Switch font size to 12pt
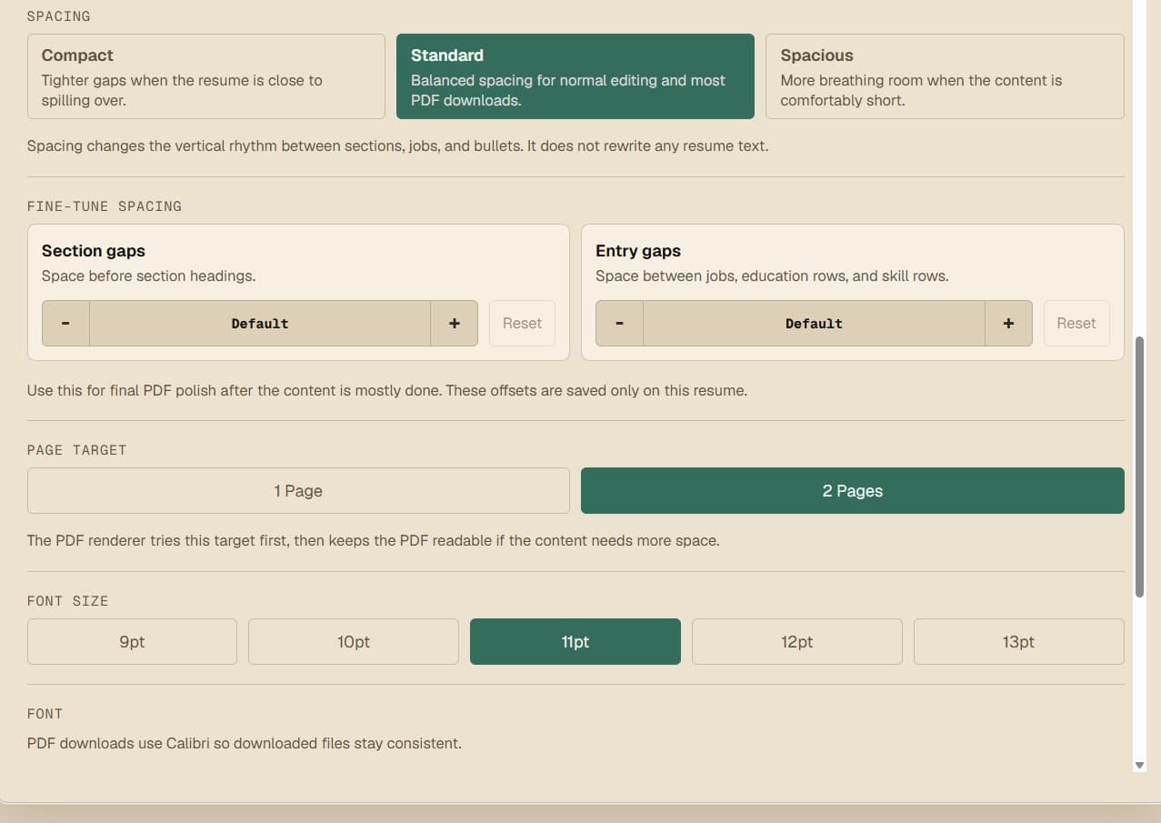1161x823 pixels. coord(797,642)
